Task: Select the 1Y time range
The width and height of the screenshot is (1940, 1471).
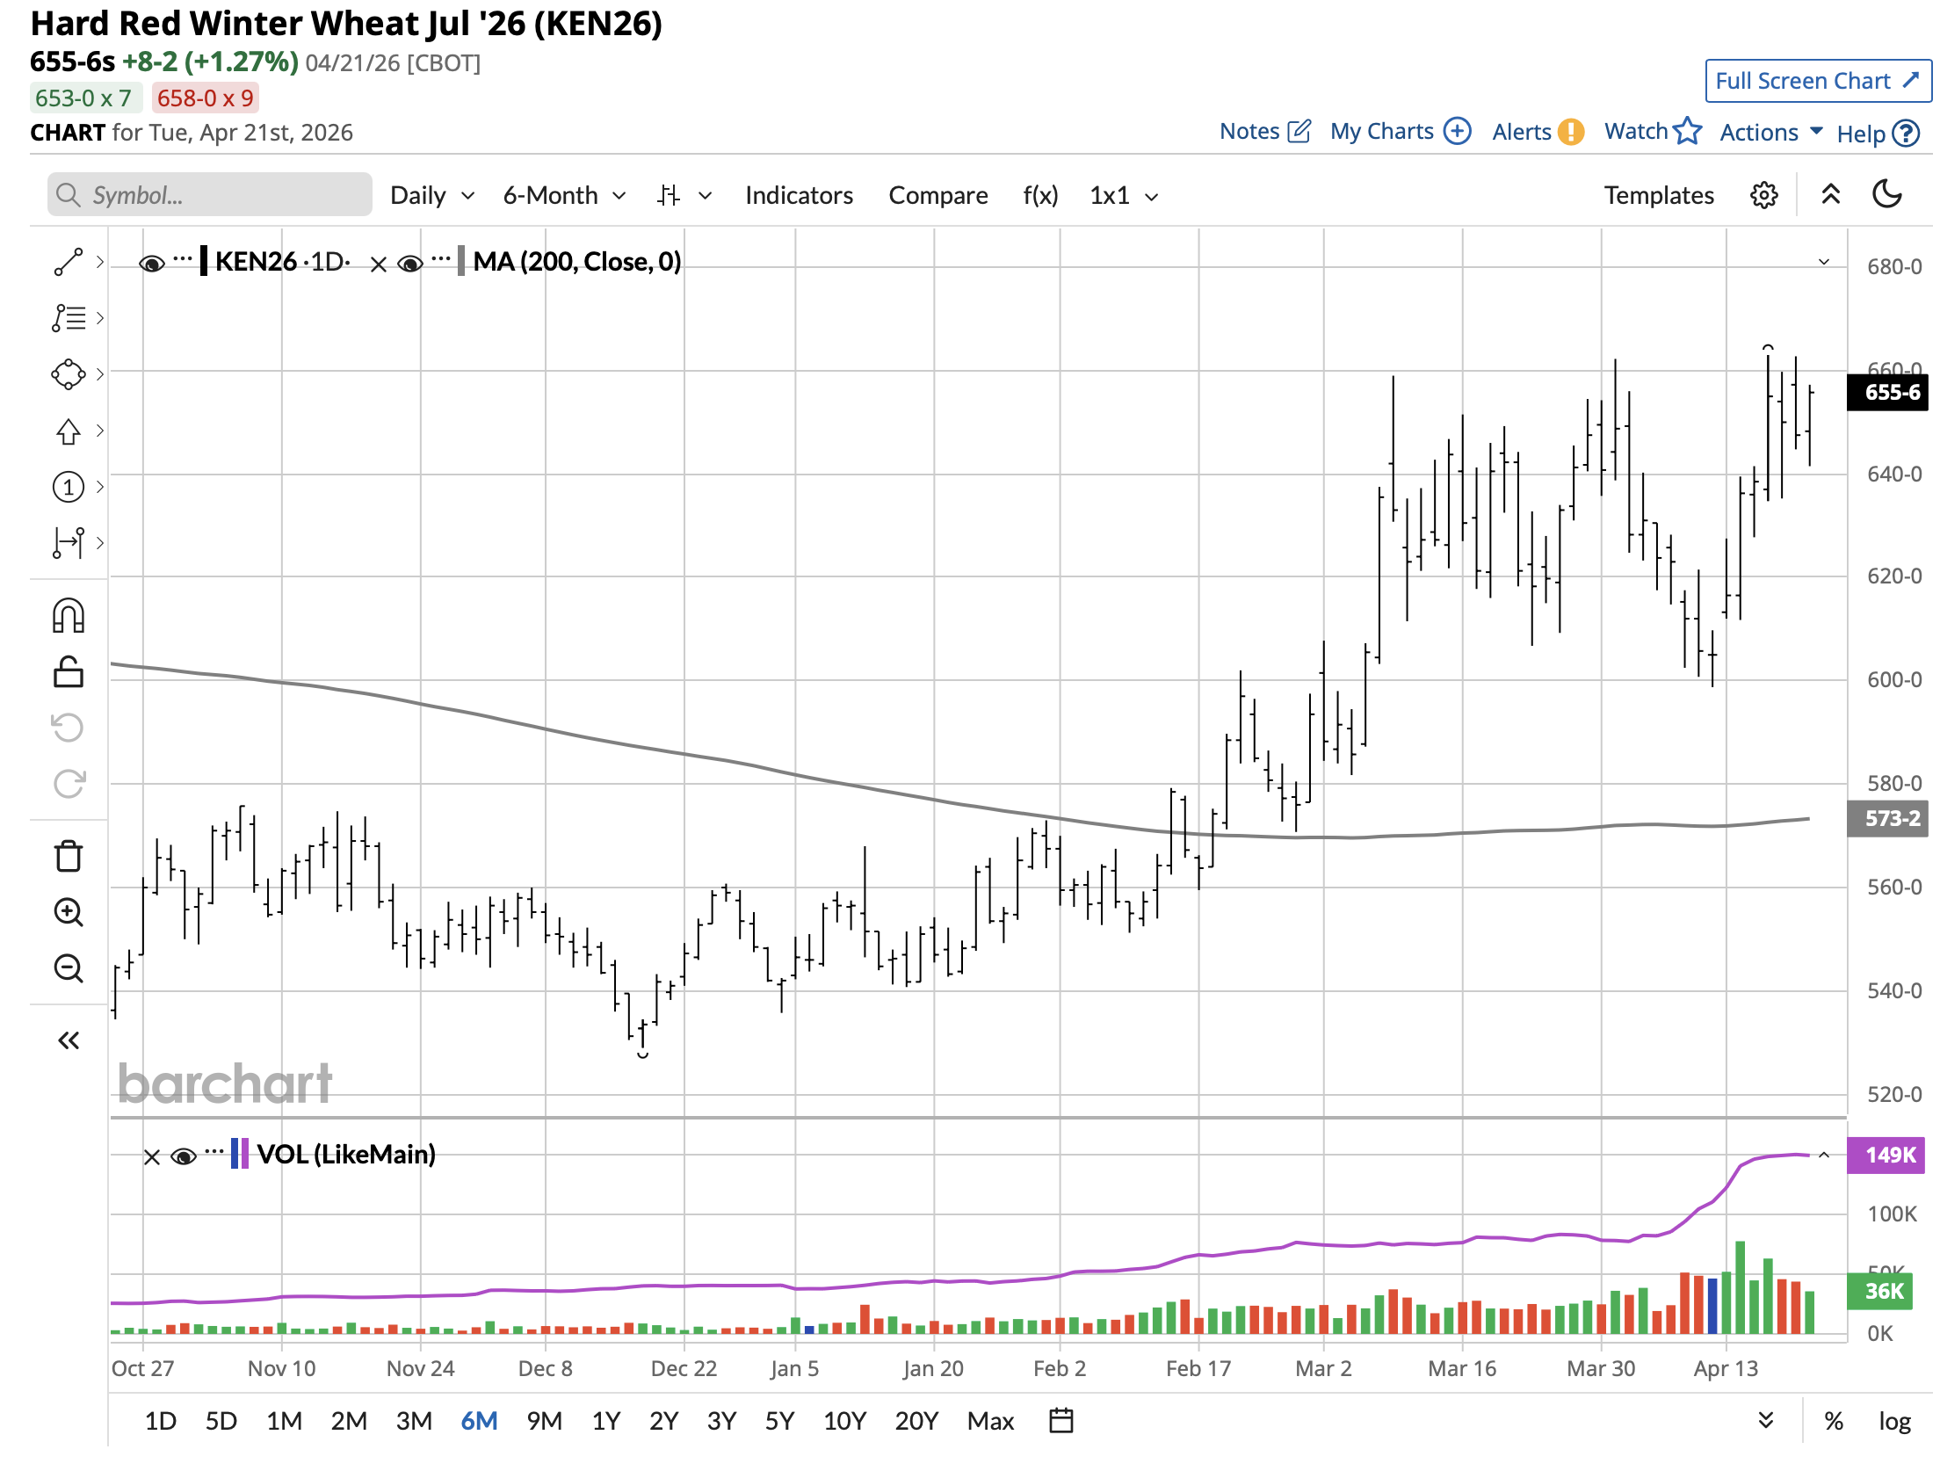Action: click(x=605, y=1421)
